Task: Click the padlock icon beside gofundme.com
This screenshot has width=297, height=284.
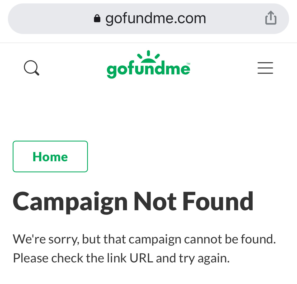Action: pyautogui.click(x=97, y=18)
